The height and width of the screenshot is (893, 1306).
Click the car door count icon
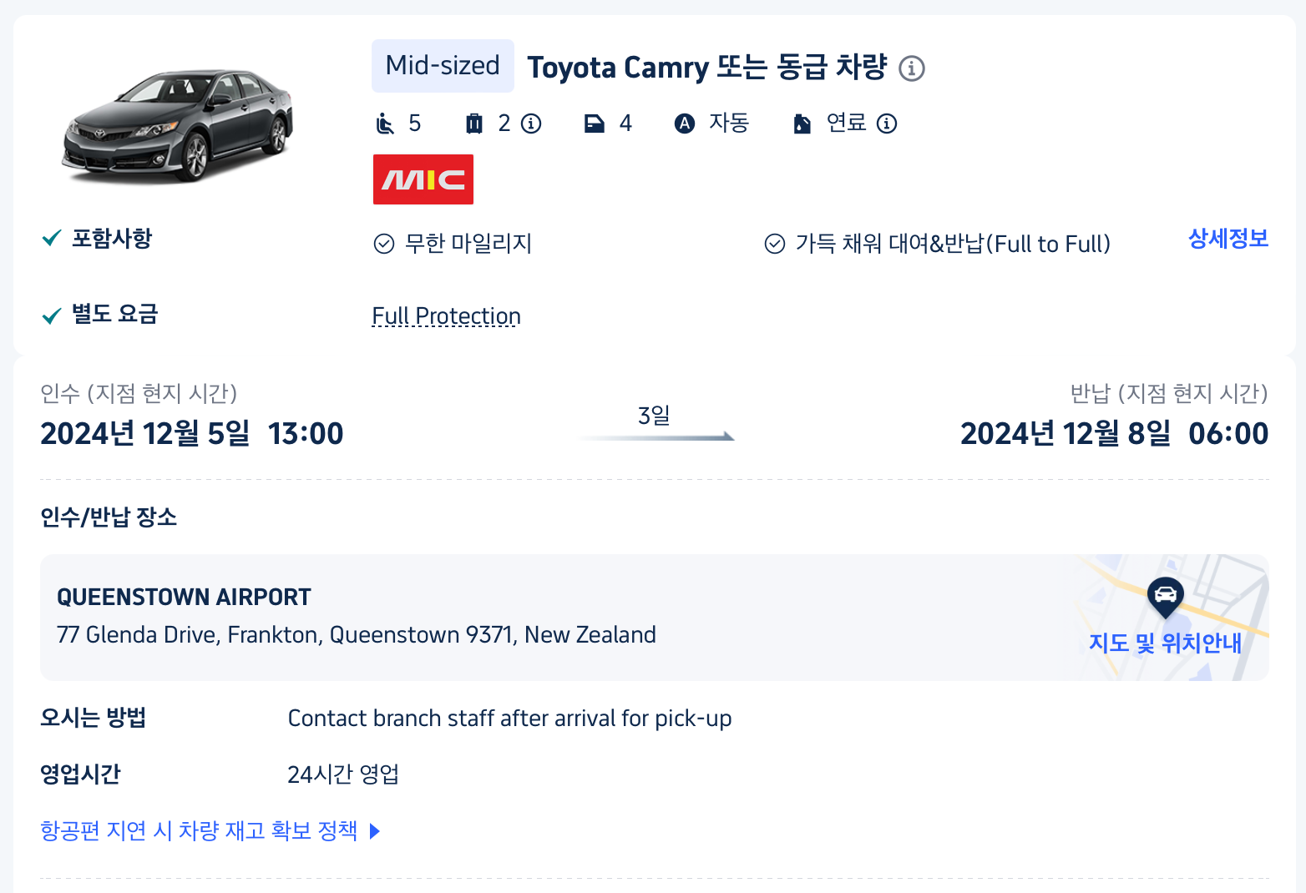[x=595, y=124]
